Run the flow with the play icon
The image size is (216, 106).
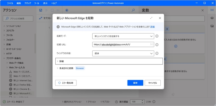click(x=46, y=10)
